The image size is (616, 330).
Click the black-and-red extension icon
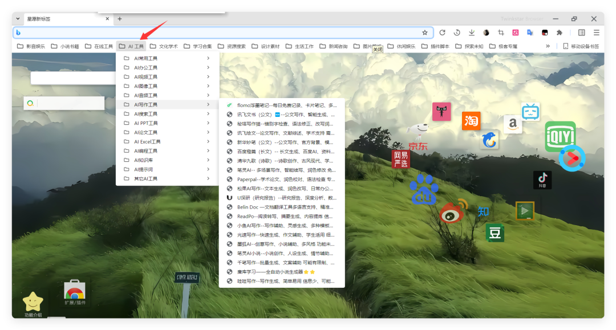[545, 32]
